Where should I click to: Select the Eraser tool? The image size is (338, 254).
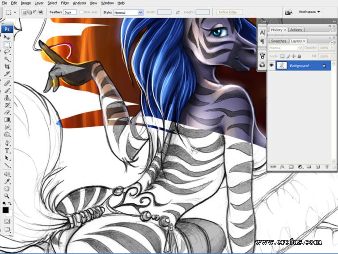coord(7,112)
